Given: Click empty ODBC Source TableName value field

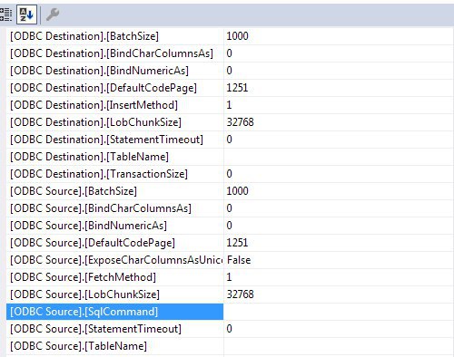Looking at the screenshot, I should (x=339, y=346).
